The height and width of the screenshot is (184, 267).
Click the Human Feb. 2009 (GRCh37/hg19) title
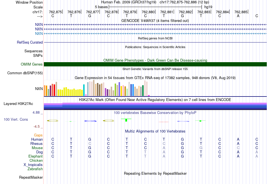[128, 2]
